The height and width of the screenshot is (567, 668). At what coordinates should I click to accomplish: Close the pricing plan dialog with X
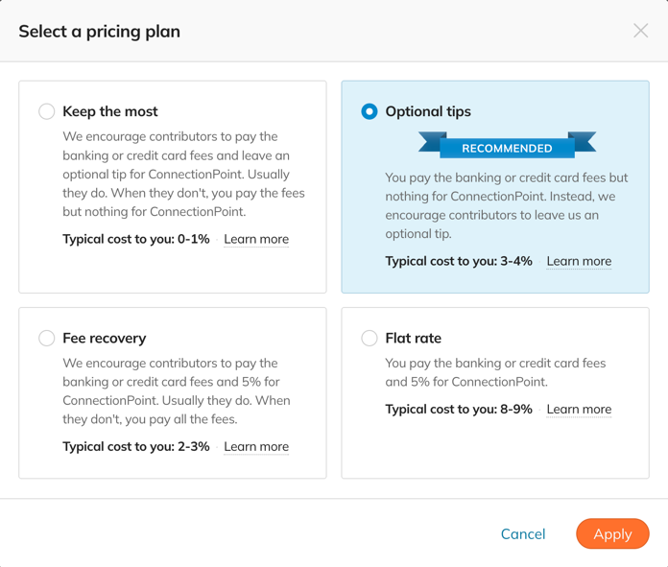tap(640, 31)
